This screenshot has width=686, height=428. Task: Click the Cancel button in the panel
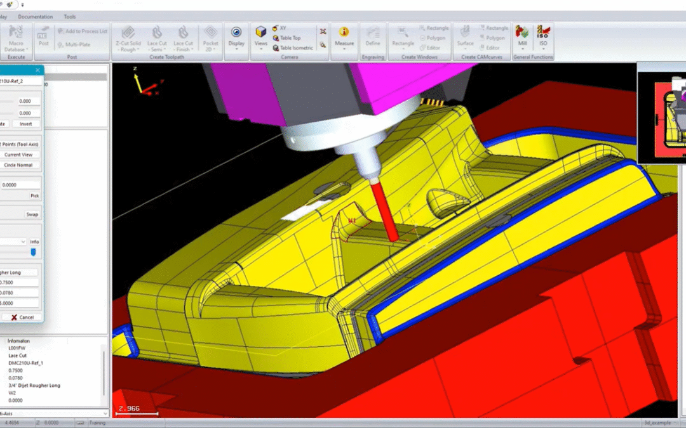pyautogui.click(x=22, y=317)
